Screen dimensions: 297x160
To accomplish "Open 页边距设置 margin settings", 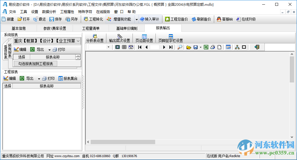I will pyautogui.click(x=144, y=38).
